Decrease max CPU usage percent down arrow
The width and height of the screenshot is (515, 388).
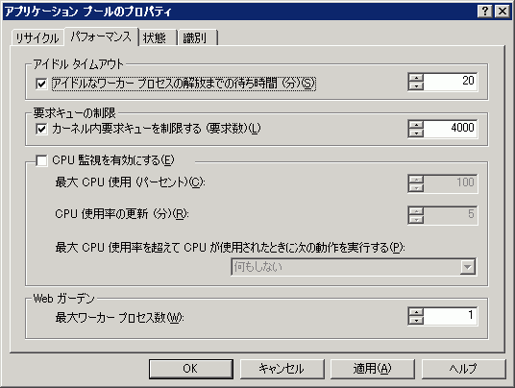pyautogui.click(x=416, y=188)
